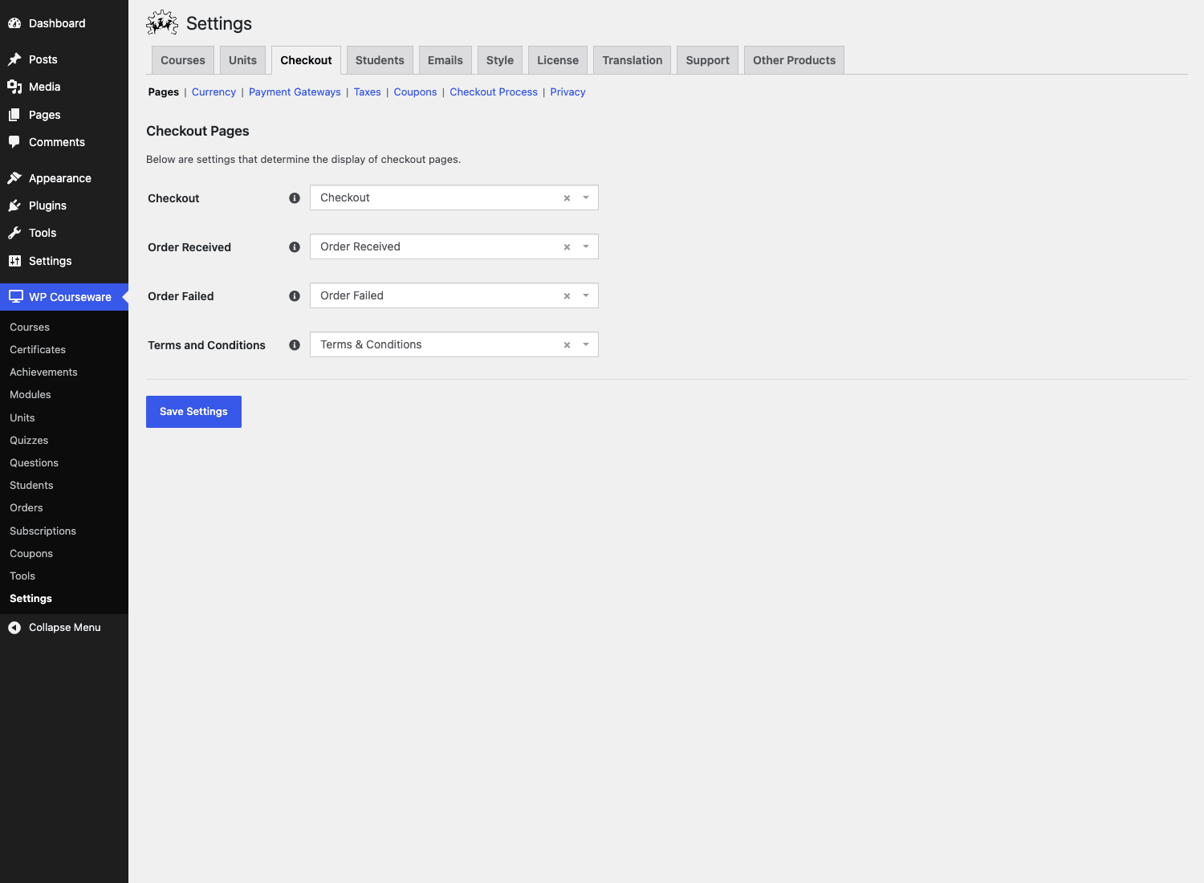Open Courses in the sidebar submenu
1204x883 pixels.
click(x=30, y=328)
